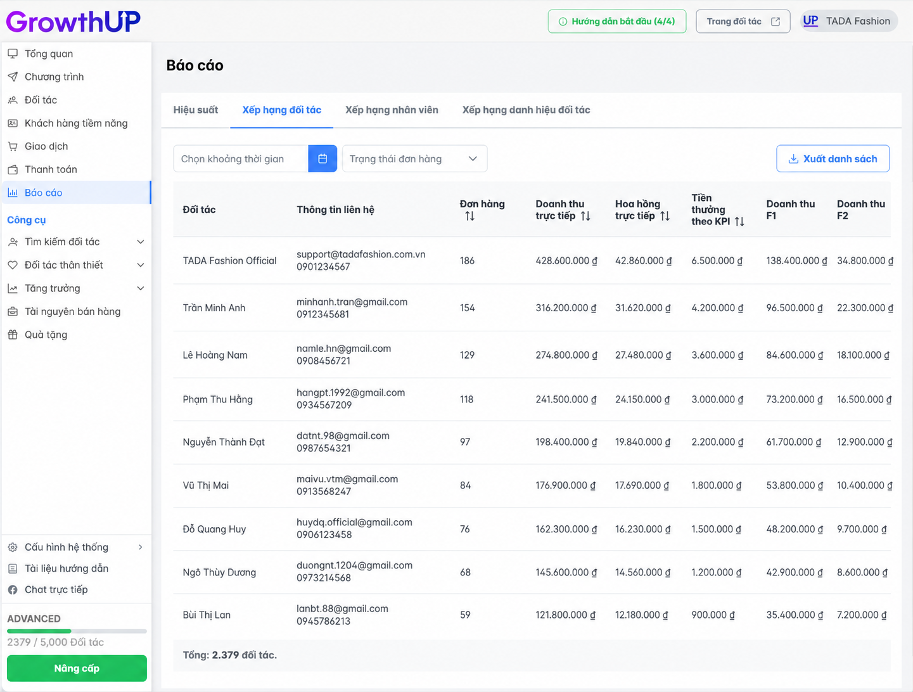Expand Cấu hình hệ thống arrow
The width and height of the screenshot is (913, 692).
(x=141, y=547)
